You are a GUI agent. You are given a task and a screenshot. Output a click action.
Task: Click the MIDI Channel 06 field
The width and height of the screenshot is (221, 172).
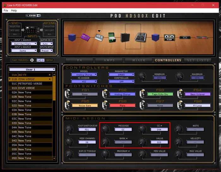(x=87, y=142)
